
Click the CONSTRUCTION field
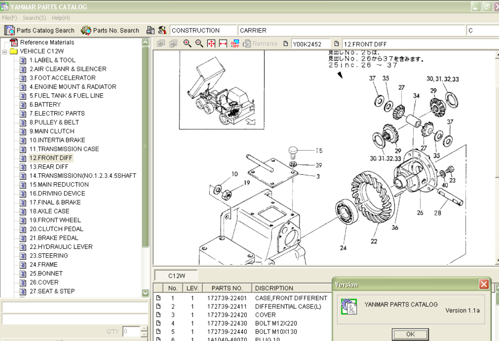pyautogui.click(x=203, y=30)
